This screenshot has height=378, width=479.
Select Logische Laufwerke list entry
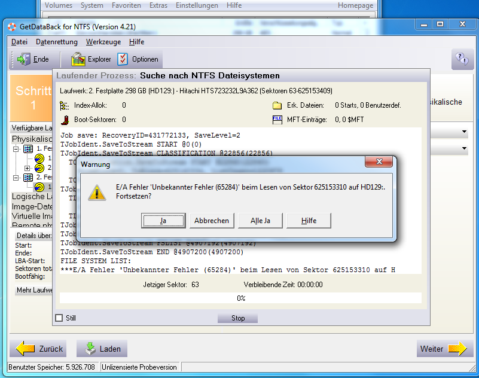click(32, 197)
